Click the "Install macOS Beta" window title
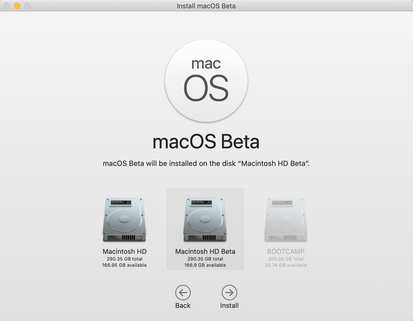The width and height of the screenshot is (413, 321). pyautogui.click(x=206, y=6)
